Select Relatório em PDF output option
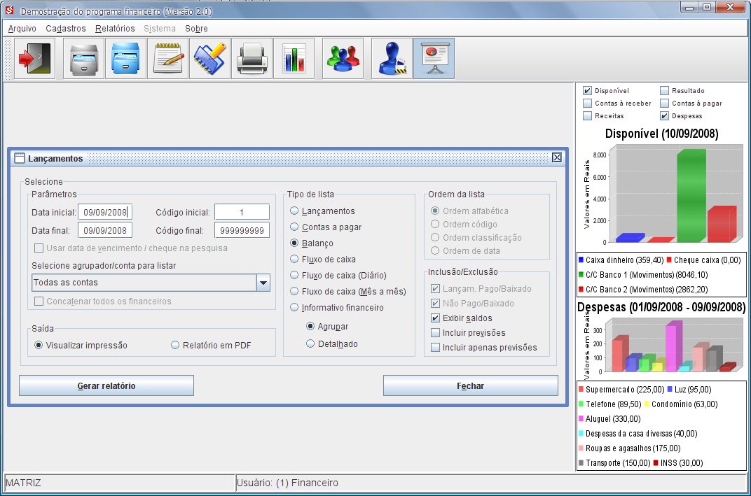 (x=175, y=345)
